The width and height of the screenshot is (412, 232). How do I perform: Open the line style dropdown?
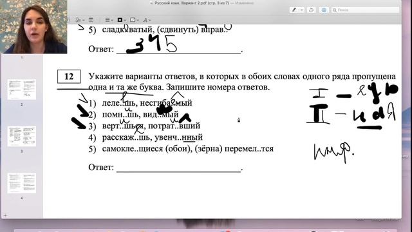pyautogui.click(x=109, y=20)
